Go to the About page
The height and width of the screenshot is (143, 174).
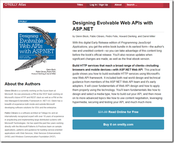[x=118, y=5]
